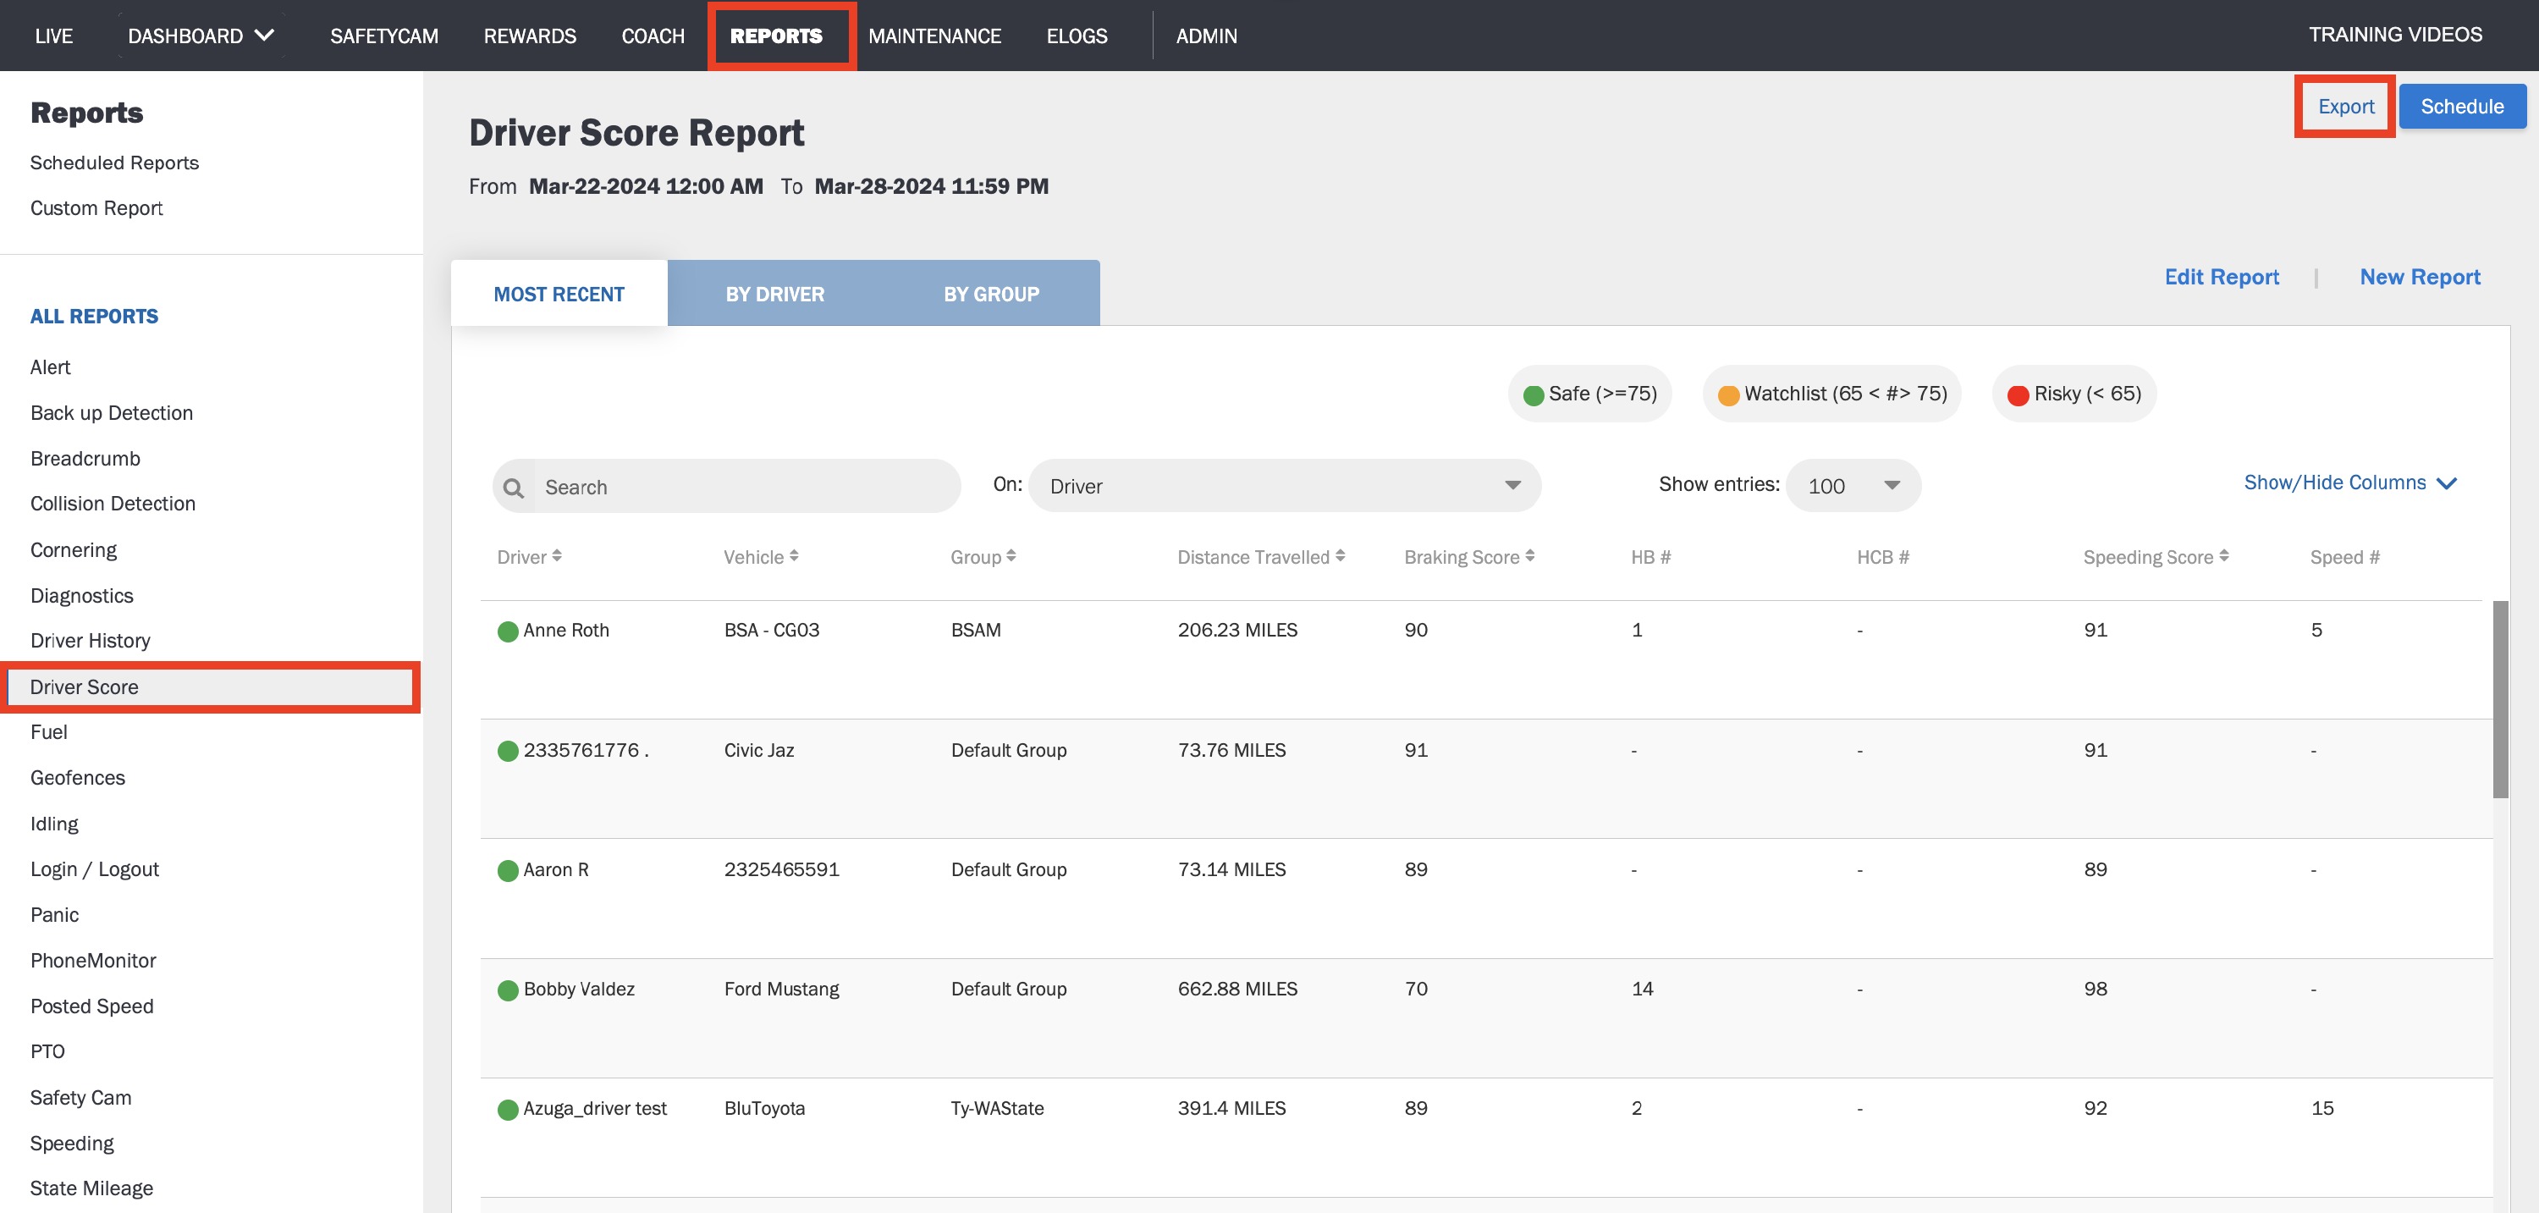The height and width of the screenshot is (1213, 2539).
Task: Click the ALL REPORTS heading
Action: (95, 317)
